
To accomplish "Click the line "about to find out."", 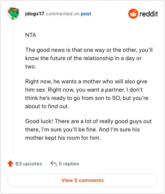I will click(x=47, y=107).
